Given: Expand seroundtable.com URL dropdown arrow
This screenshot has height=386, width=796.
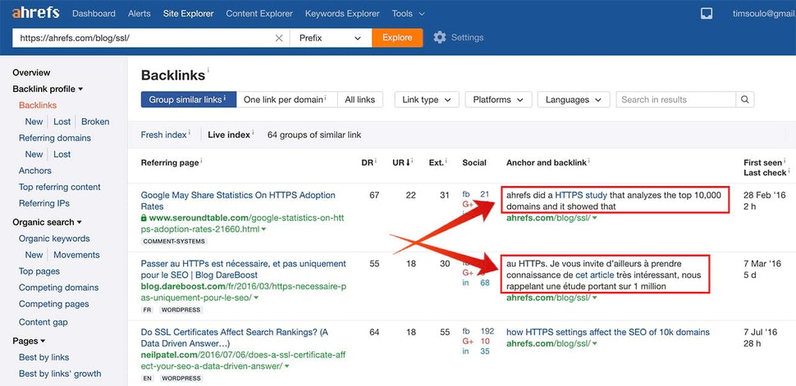Looking at the screenshot, I should tap(264, 229).
